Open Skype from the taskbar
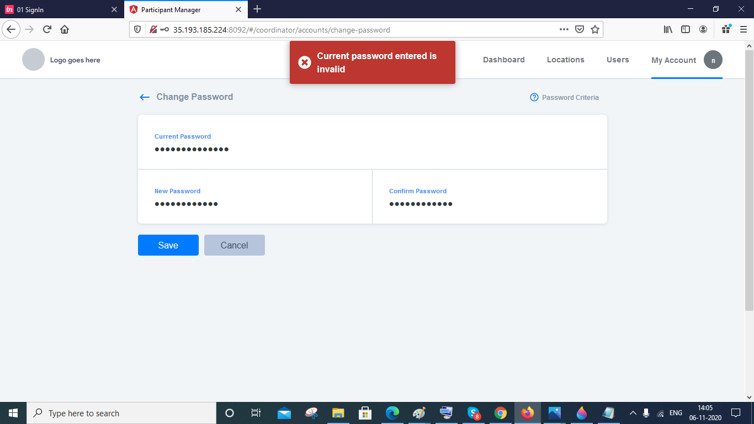The image size is (754, 424). (x=472, y=413)
